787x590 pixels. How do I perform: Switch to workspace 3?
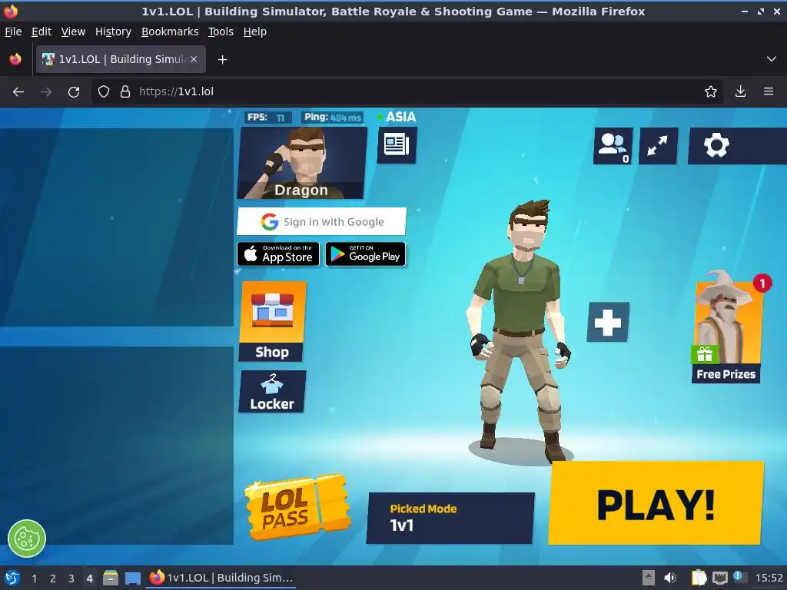[71, 578]
